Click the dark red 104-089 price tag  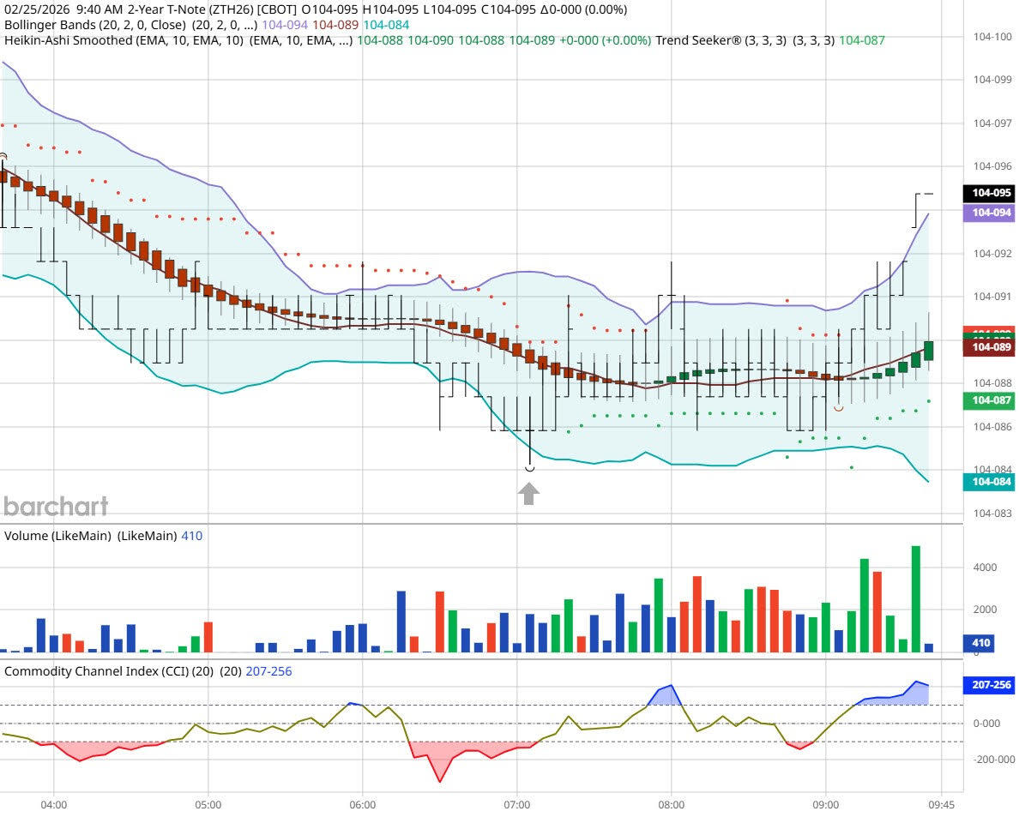tap(989, 347)
